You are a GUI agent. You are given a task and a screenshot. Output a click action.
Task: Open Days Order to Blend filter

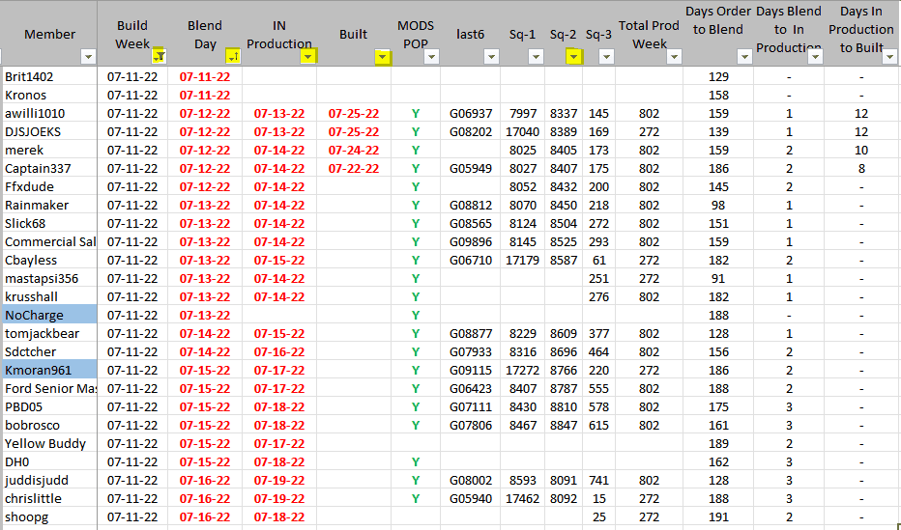(x=743, y=57)
